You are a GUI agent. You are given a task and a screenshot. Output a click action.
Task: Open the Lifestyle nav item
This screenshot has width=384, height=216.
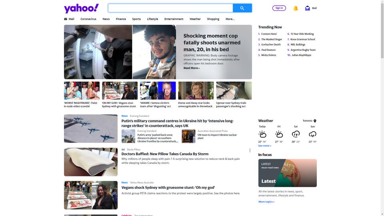pos(152,19)
